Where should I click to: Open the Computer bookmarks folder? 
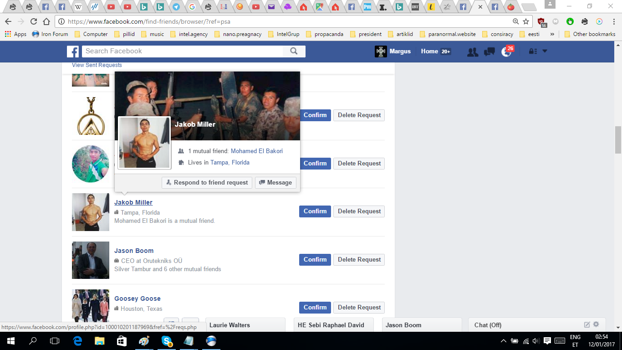click(91, 34)
